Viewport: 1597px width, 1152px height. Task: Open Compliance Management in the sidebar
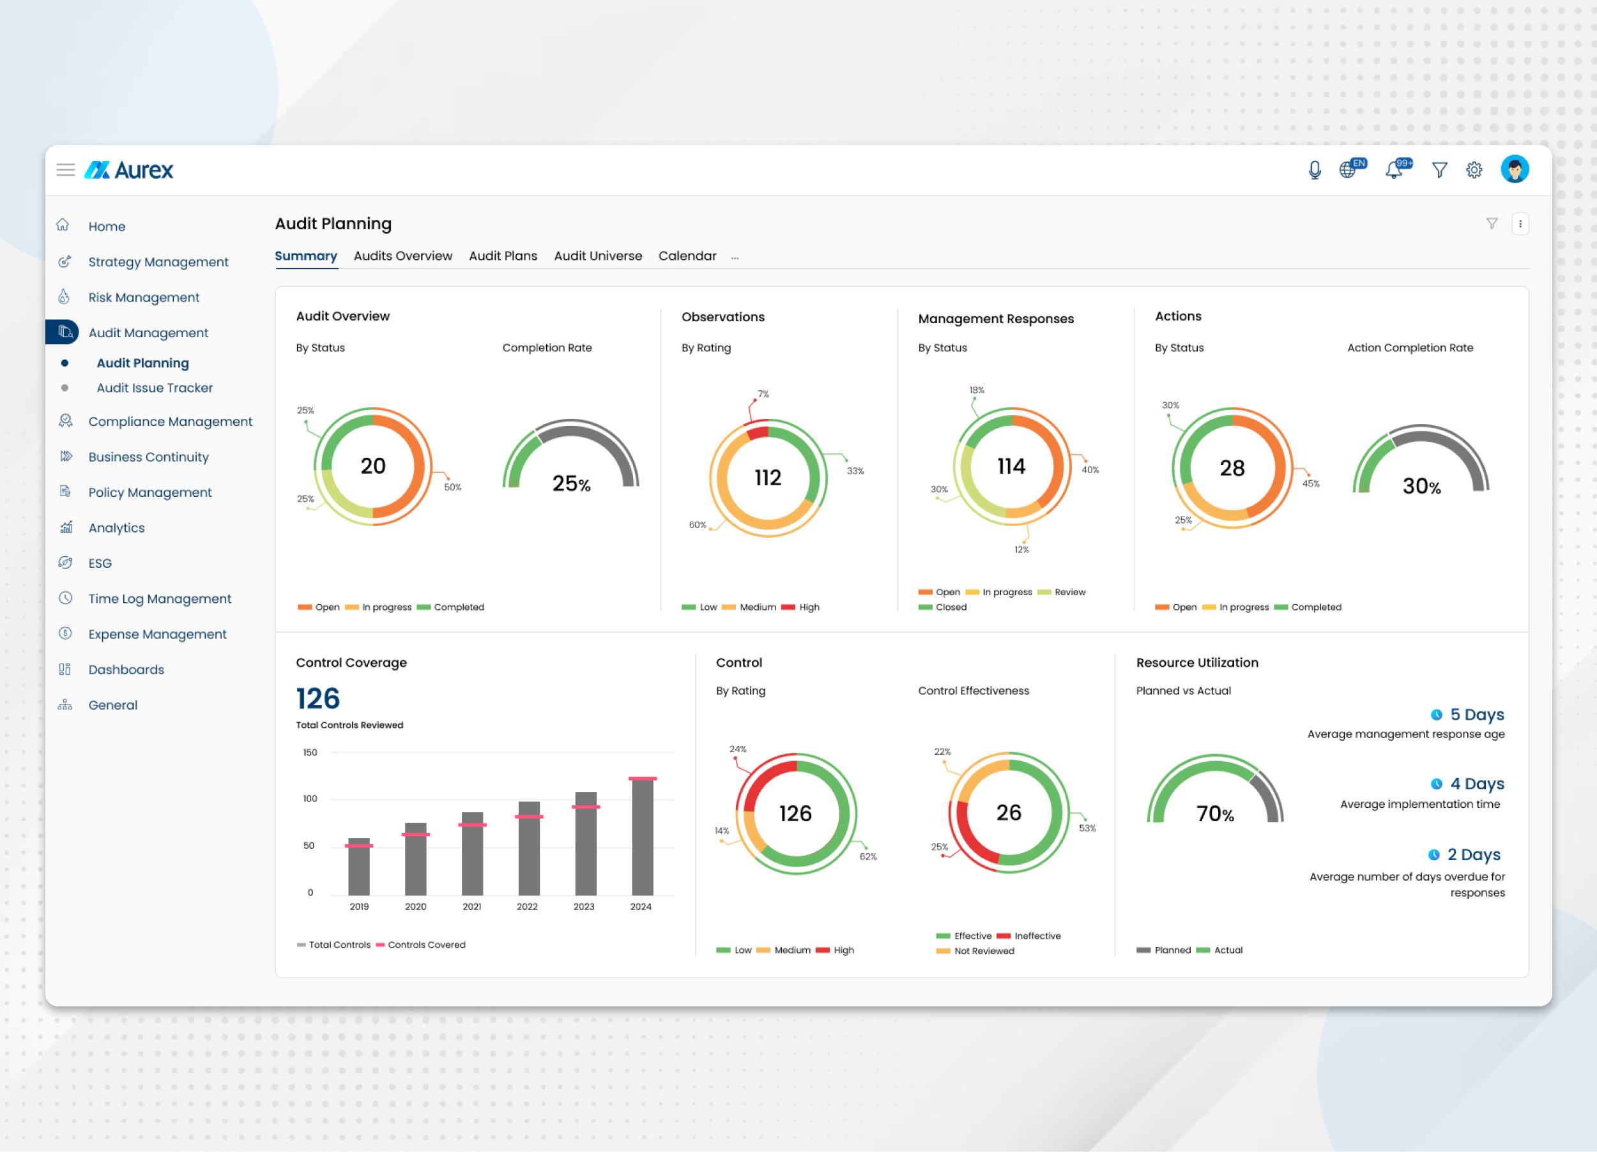(x=170, y=421)
